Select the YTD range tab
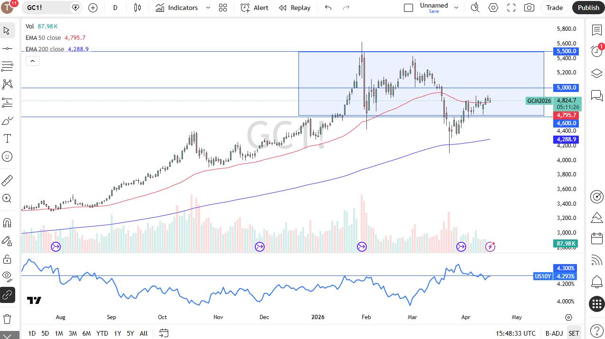Viewport: 605px width, 339px height. [x=102, y=333]
